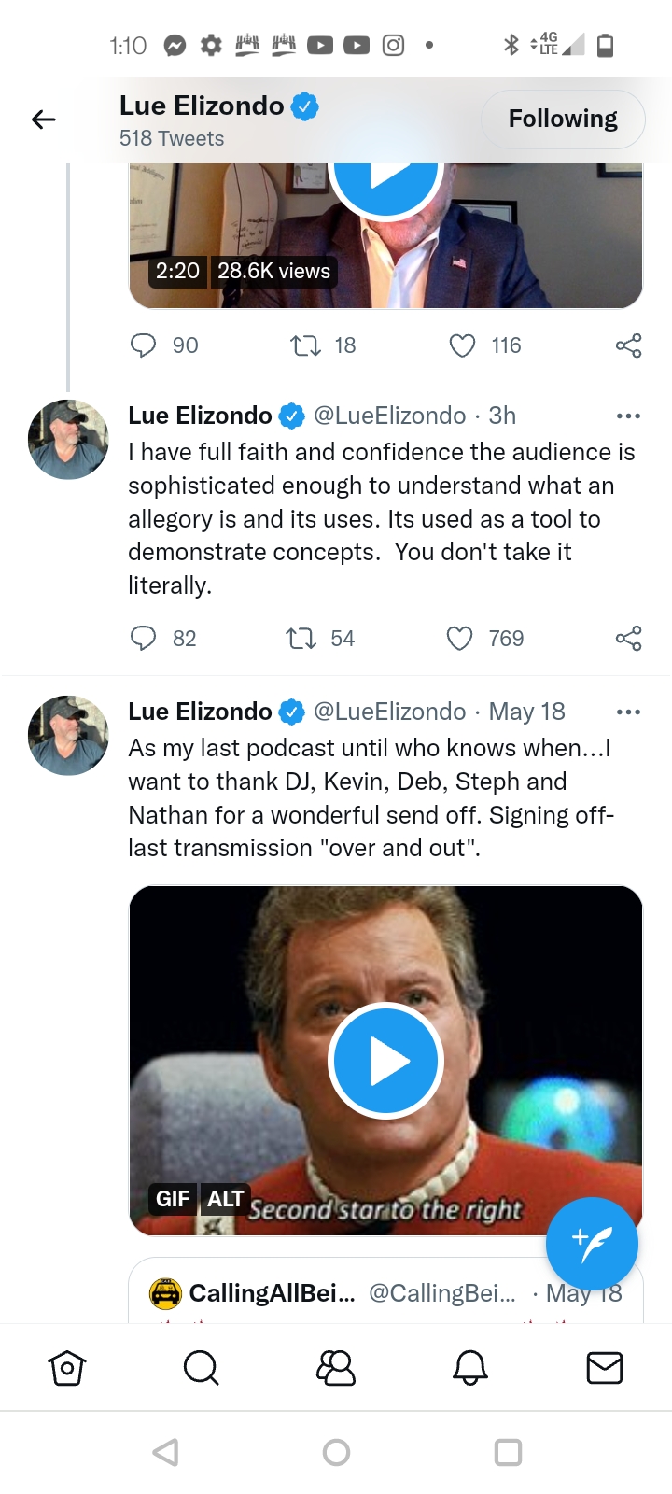
Task: Go to the Home tab
Action: tap(67, 1368)
